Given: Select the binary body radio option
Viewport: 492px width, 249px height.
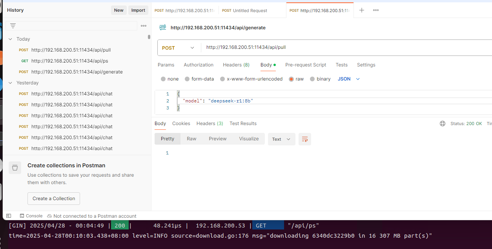Looking at the screenshot, I should (x=312, y=79).
